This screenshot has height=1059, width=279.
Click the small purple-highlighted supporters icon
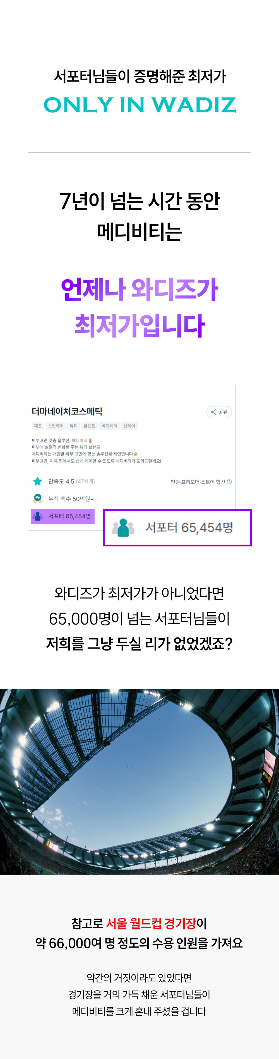click(37, 516)
